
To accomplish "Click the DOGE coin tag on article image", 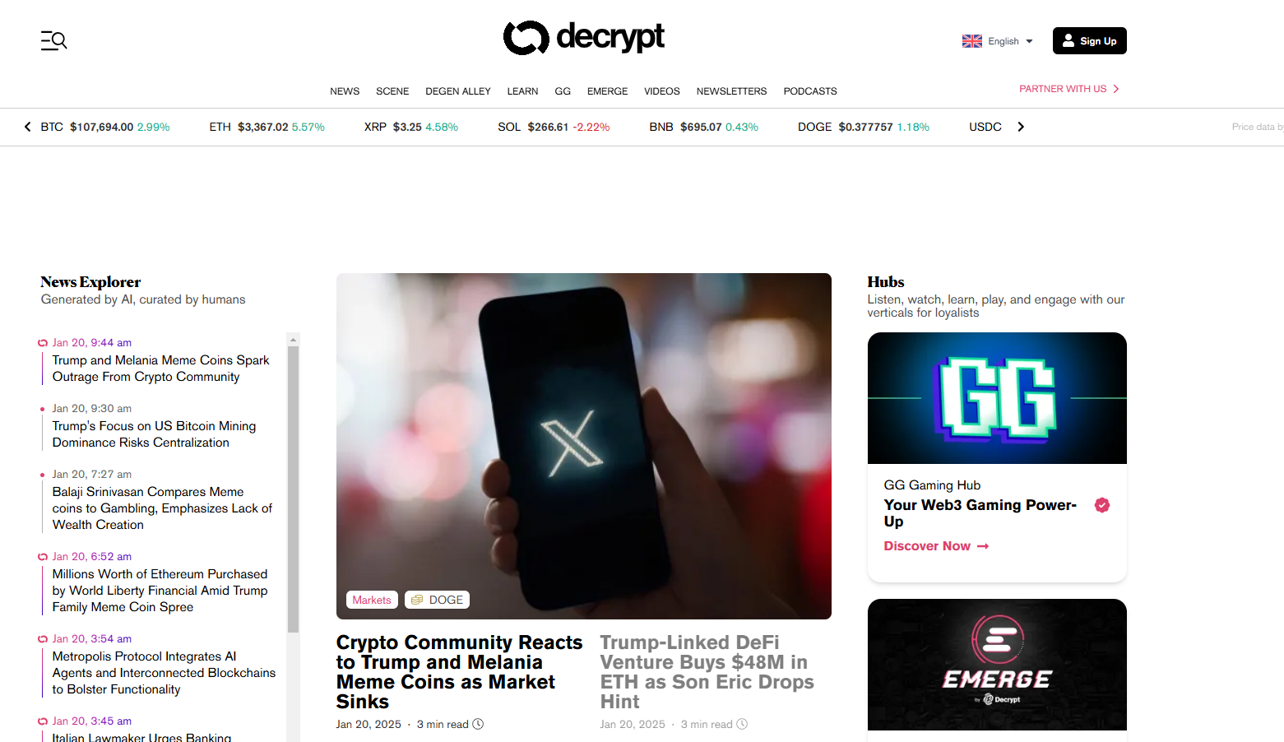I will point(437,600).
